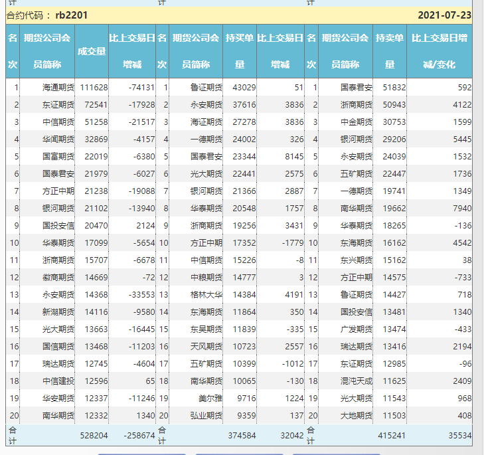The image size is (484, 455).
Task: Select 新湖期货 cell
Action: coord(58,312)
